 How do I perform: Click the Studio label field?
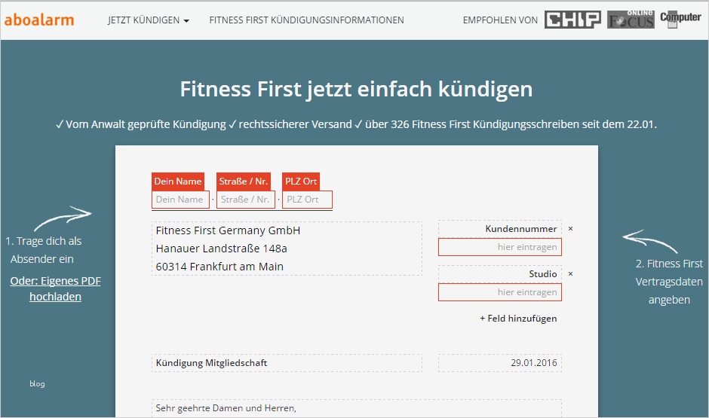coord(499,274)
